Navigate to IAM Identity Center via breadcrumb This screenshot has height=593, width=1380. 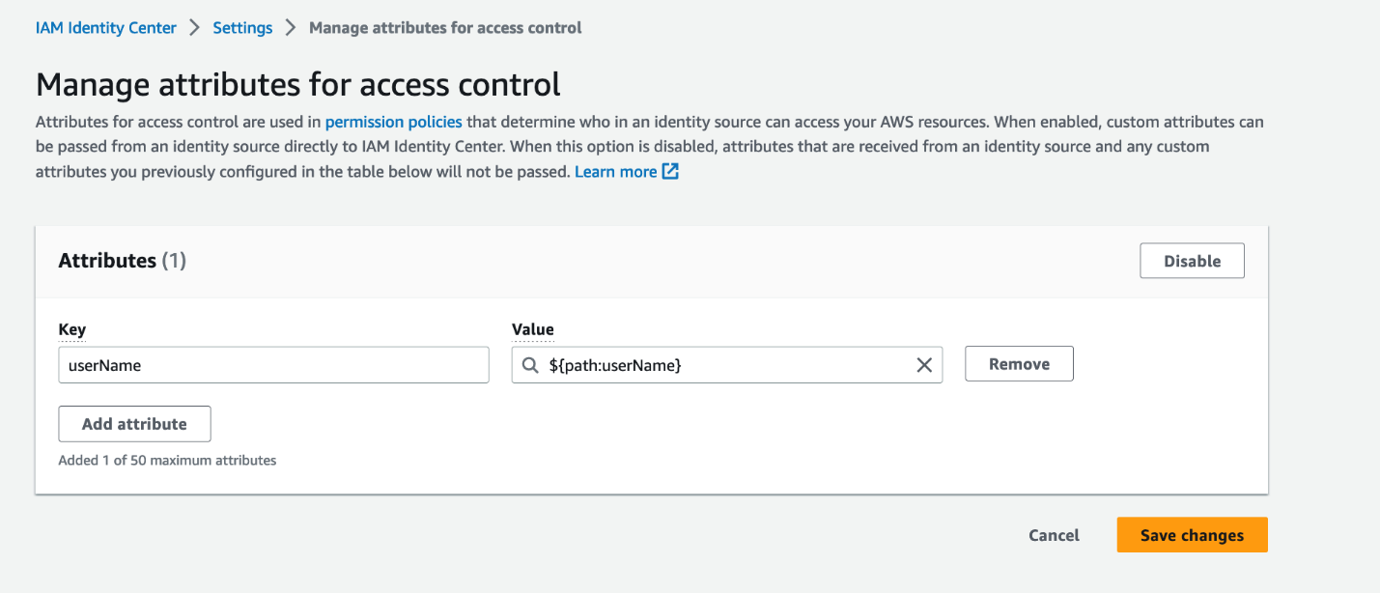pyautogui.click(x=105, y=27)
